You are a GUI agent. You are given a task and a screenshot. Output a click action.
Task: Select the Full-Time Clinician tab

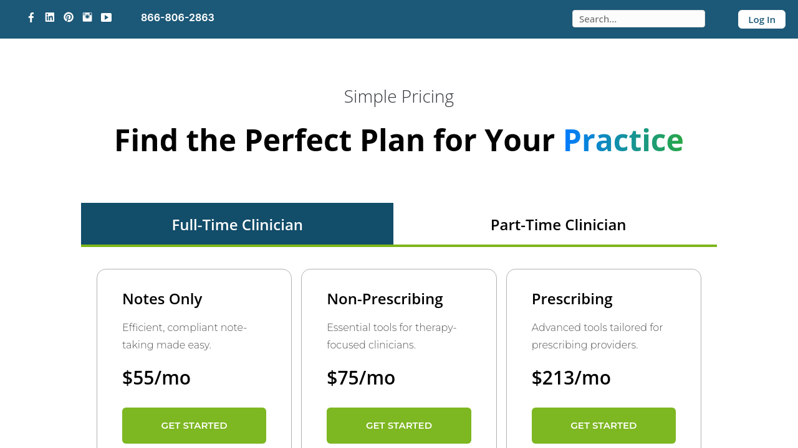(237, 225)
